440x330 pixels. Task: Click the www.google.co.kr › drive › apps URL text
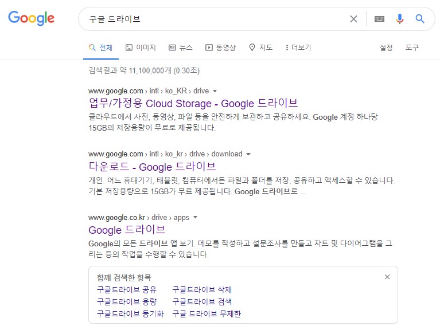(x=139, y=217)
